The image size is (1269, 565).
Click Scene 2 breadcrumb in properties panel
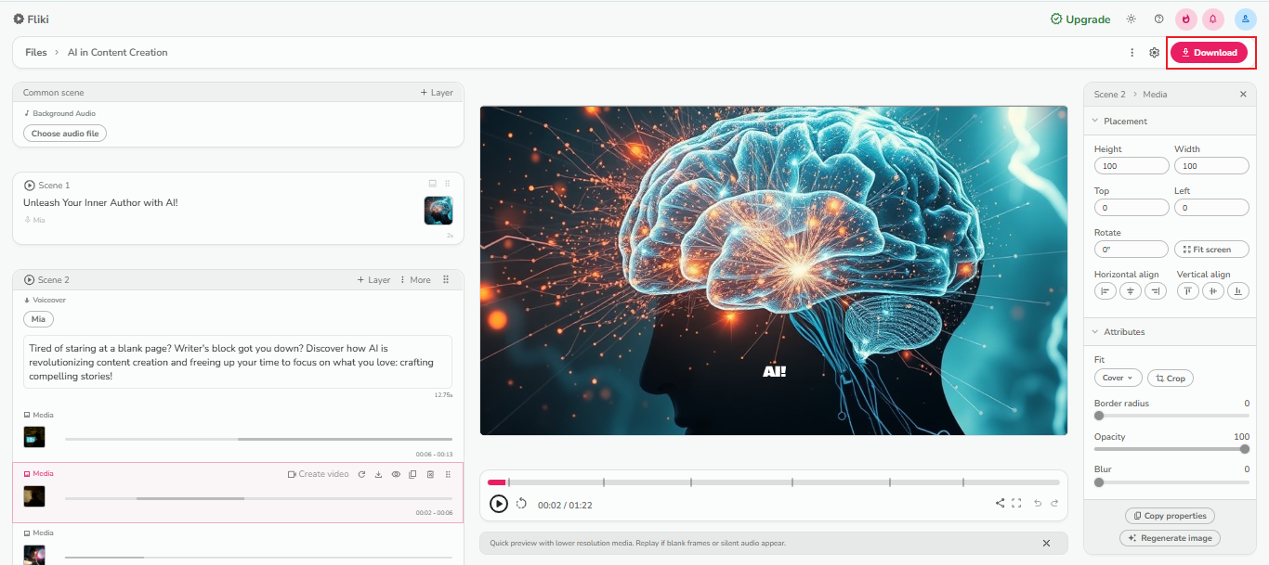(1109, 95)
